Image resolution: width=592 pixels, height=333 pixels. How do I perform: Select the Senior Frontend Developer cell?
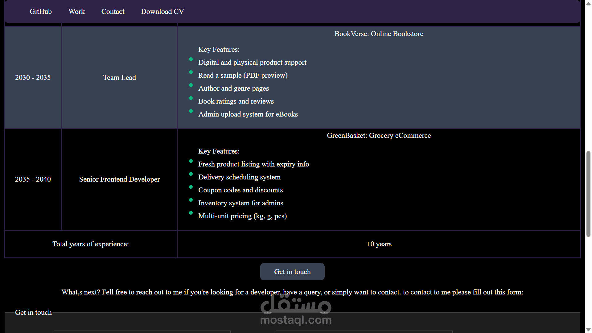tap(119, 179)
